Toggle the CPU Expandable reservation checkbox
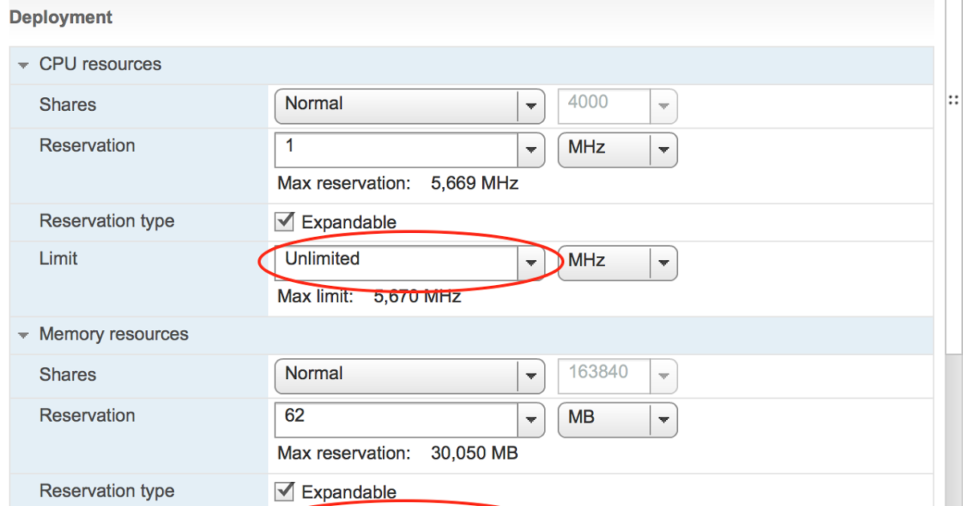 click(284, 221)
